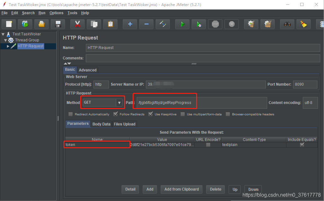Open the Help menu

coord(85,13)
